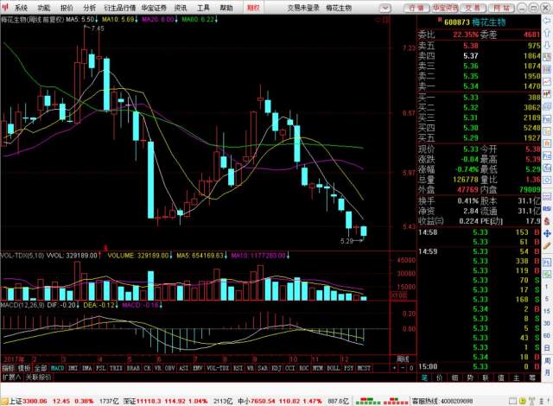Click the down arrow icon in right sidebar
The height and width of the screenshot is (406, 553).
[x=546, y=43]
